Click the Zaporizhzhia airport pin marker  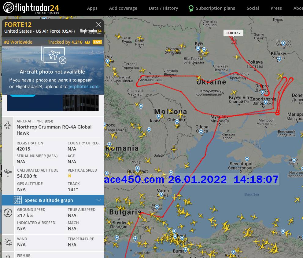point(265,102)
